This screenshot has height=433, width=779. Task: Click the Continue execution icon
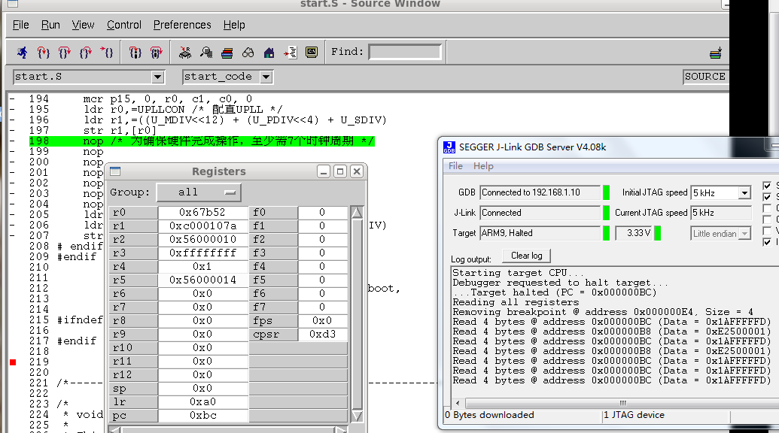click(107, 52)
